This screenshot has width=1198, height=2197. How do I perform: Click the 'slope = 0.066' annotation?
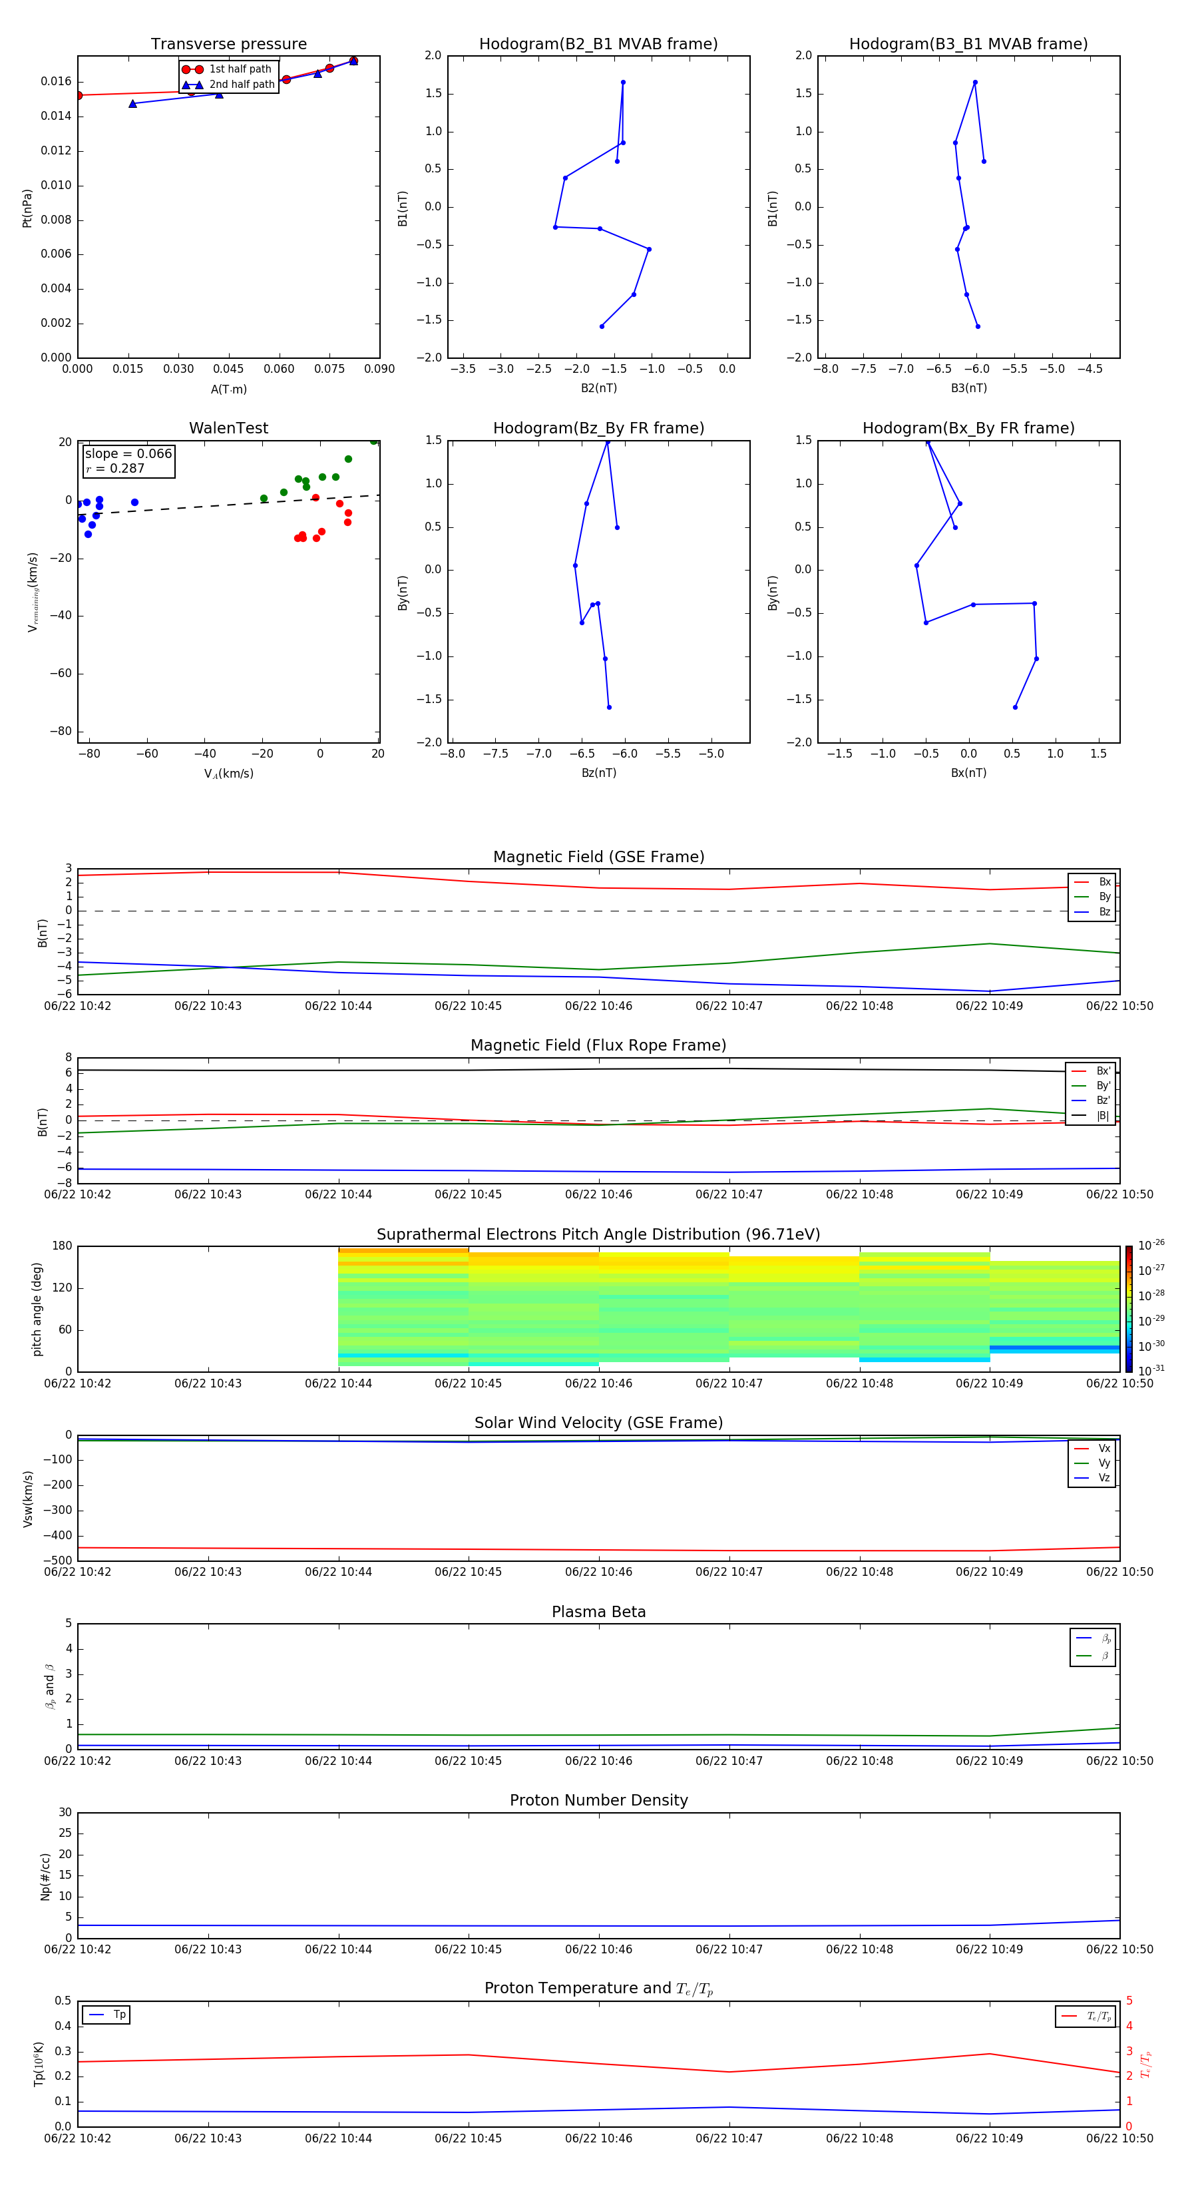pos(128,454)
